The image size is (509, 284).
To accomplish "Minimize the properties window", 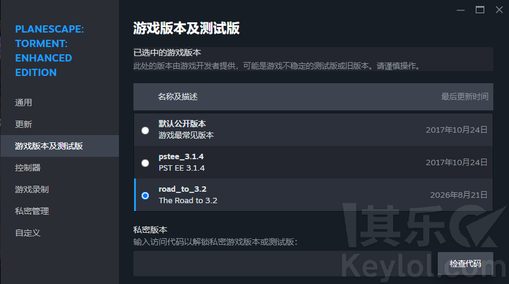I will (x=460, y=10).
